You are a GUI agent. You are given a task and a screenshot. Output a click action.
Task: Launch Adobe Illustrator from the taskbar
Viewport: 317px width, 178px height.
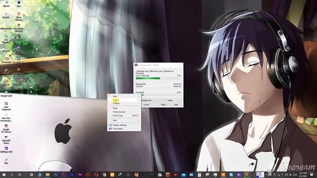click(x=88, y=175)
